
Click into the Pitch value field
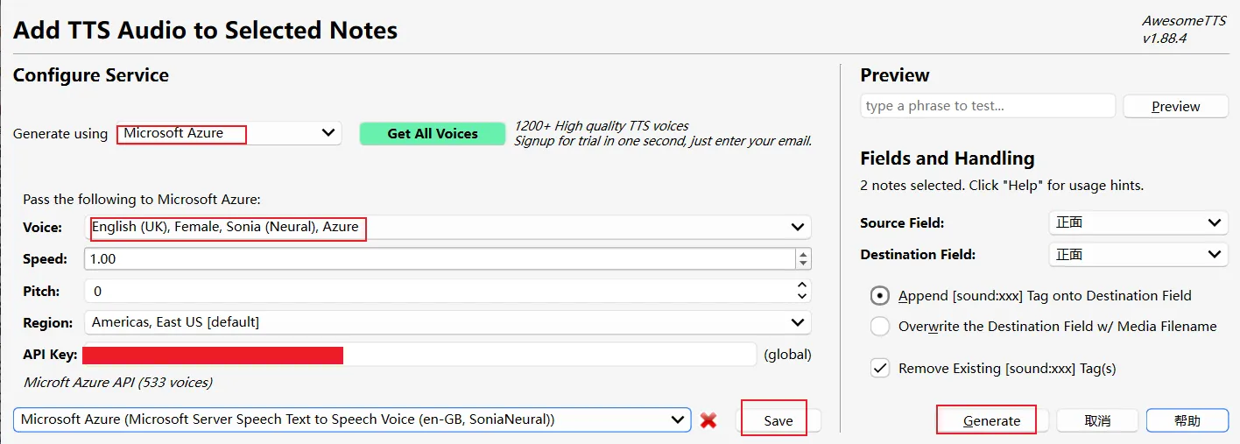[x=440, y=291]
